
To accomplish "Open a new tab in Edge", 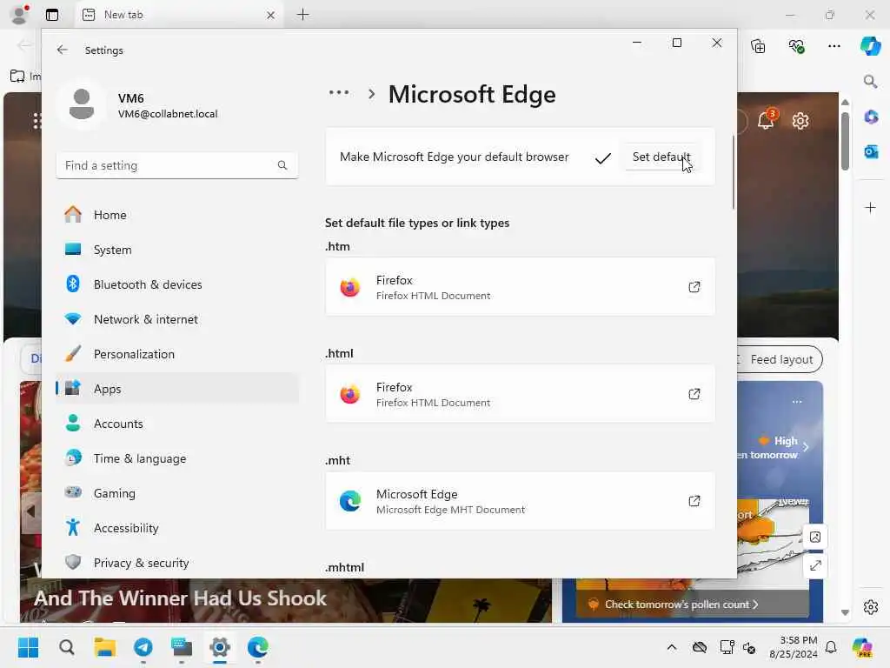I will coord(303,15).
